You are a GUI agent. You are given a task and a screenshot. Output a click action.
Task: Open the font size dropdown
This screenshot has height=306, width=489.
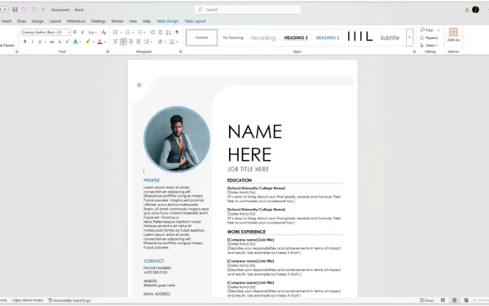tap(69, 32)
